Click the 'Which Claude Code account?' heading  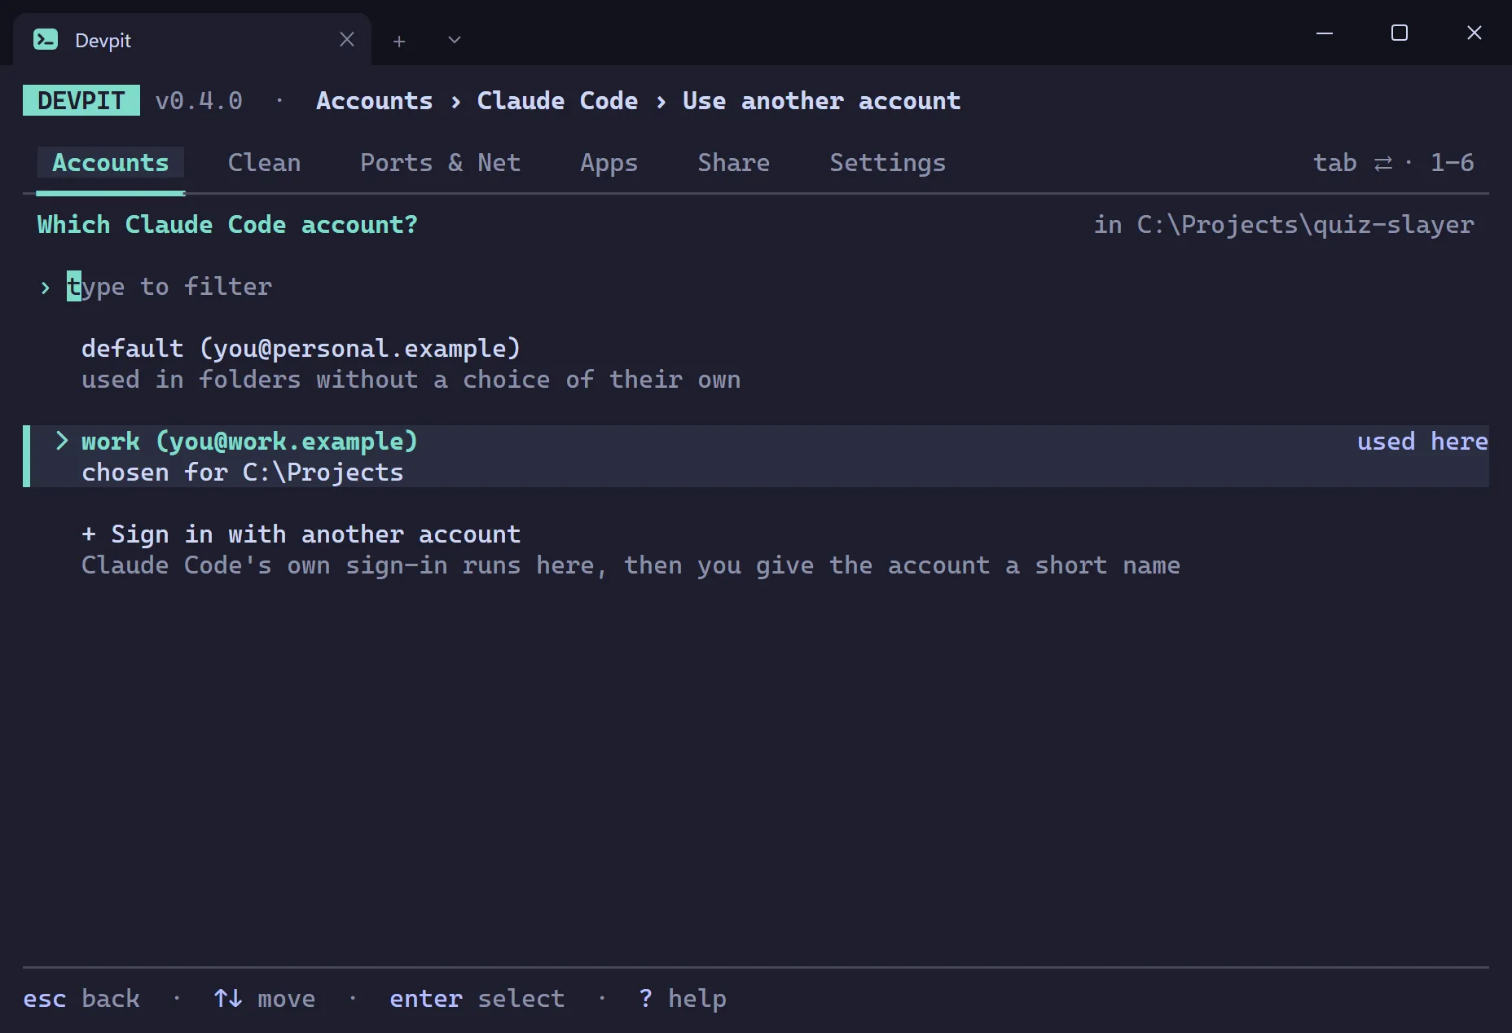click(227, 225)
